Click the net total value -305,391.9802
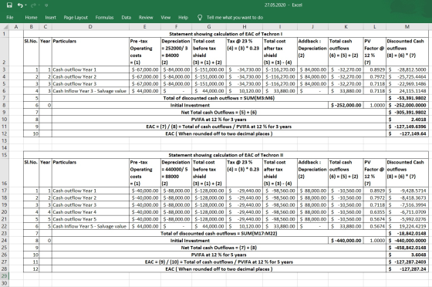432x287 pixels. (407, 112)
